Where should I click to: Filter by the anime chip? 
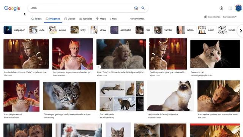[58, 30]
